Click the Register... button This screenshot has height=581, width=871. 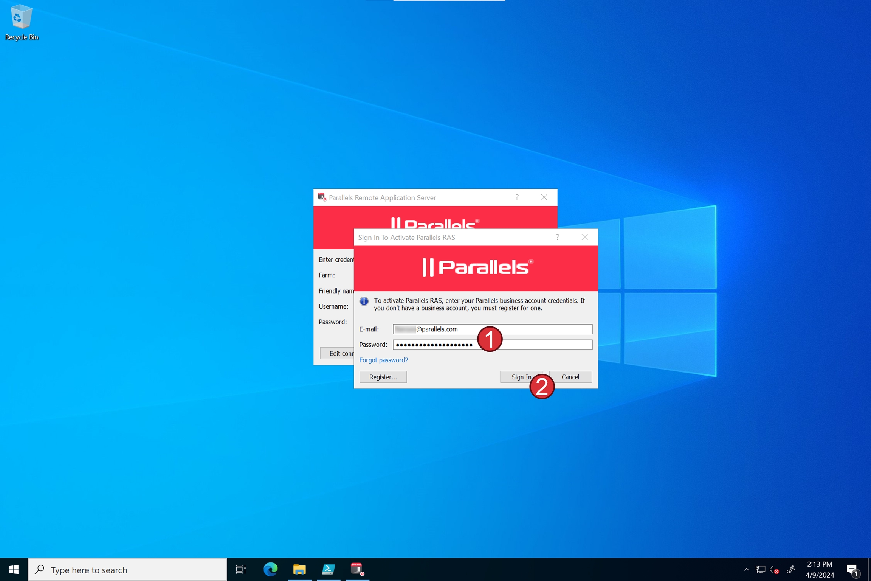click(x=383, y=377)
